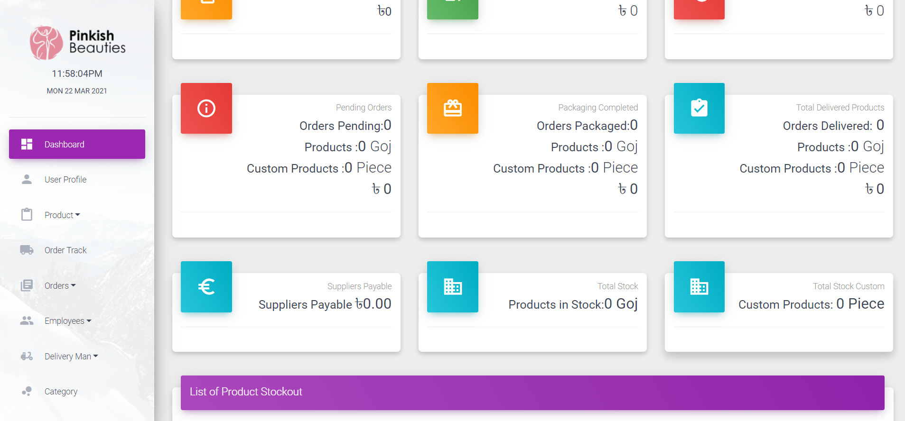905x421 pixels.
Task: Open the Category page link
Action: click(x=61, y=392)
